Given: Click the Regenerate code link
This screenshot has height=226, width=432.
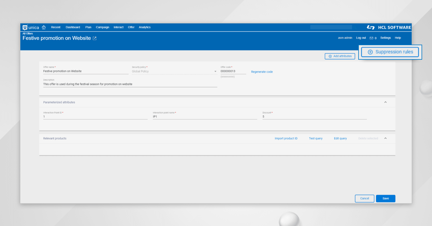Looking at the screenshot, I should (x=262, y=72).
